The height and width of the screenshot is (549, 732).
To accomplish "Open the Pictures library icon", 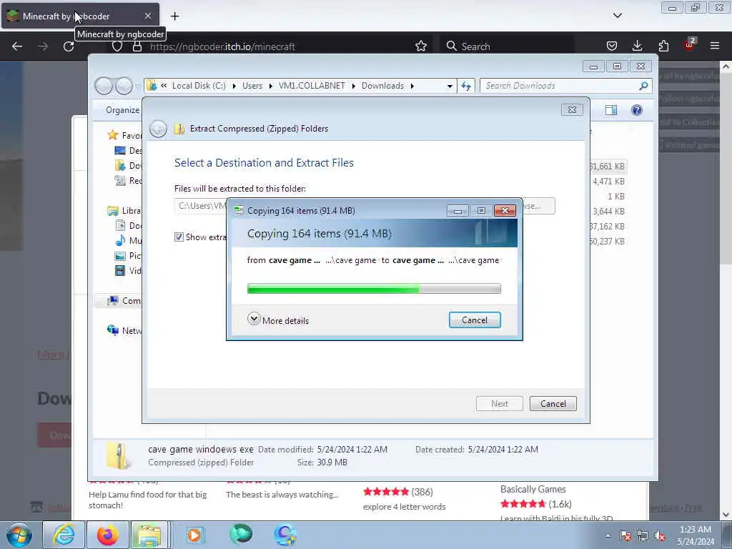I will [x=120, y=256].
